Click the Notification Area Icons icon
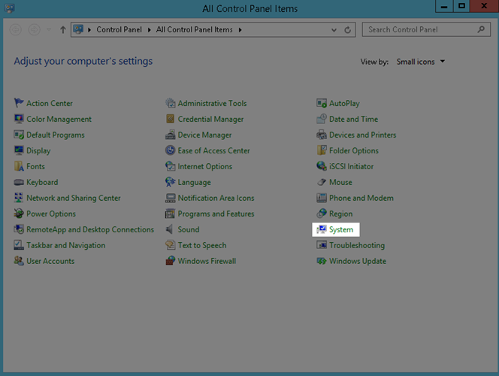The image size is (499, 376). click(x=171, y=198)
